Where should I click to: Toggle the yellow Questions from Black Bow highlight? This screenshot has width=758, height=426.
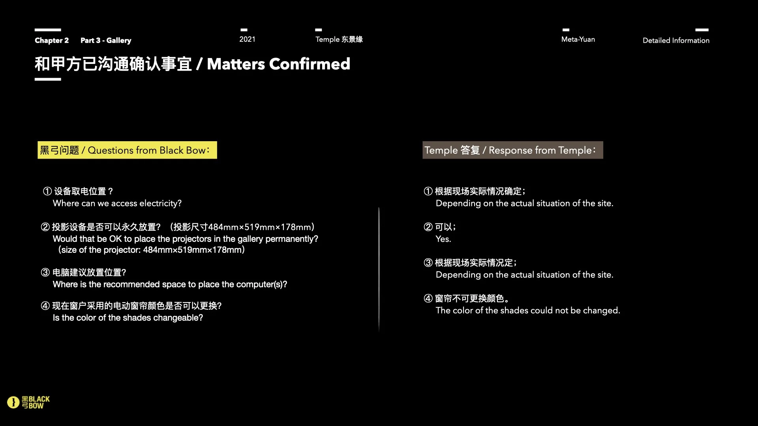tap(126, 150)
